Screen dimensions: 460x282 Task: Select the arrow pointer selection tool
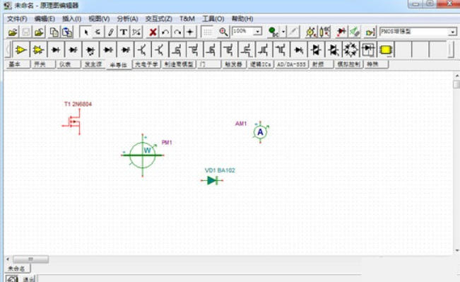tap(85, 32)
